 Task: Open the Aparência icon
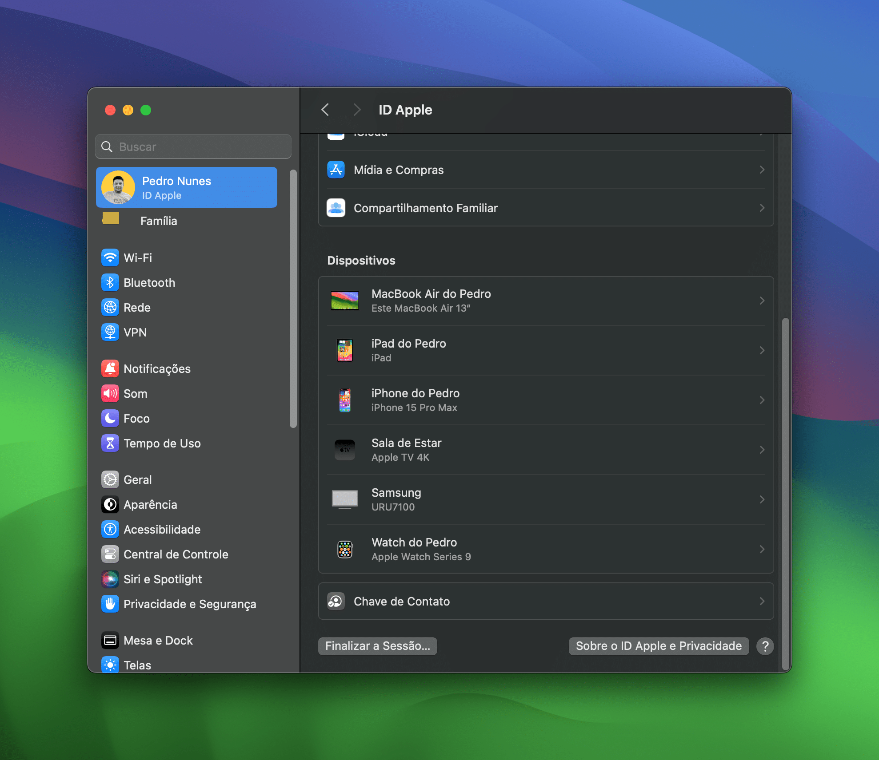(110, 504)
